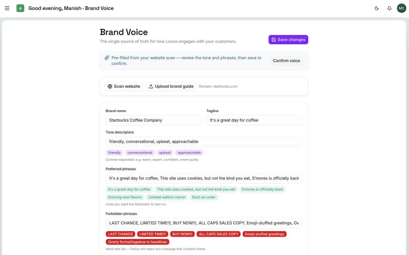This screenshot has width=409, height=255.
Task: Click the 'It's a great day for coffee' chip
Action: point(129,189)
